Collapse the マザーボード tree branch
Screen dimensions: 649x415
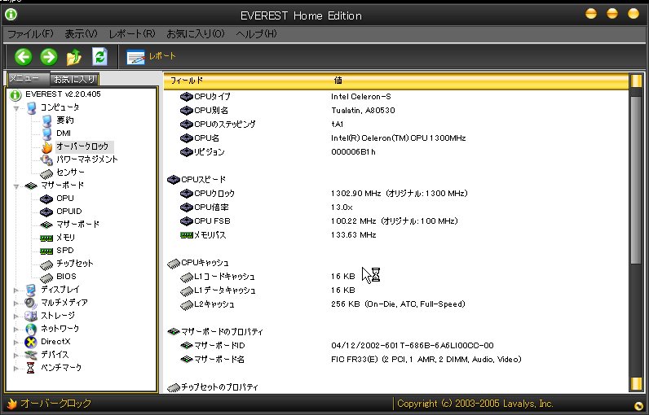click(16, 186)
